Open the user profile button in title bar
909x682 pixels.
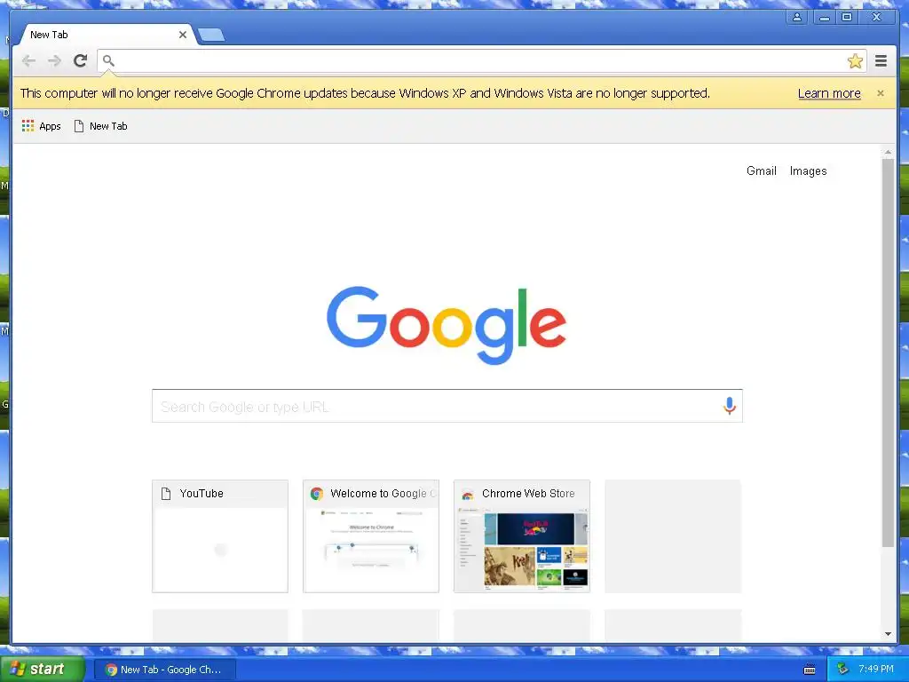(x=797, y=17)
